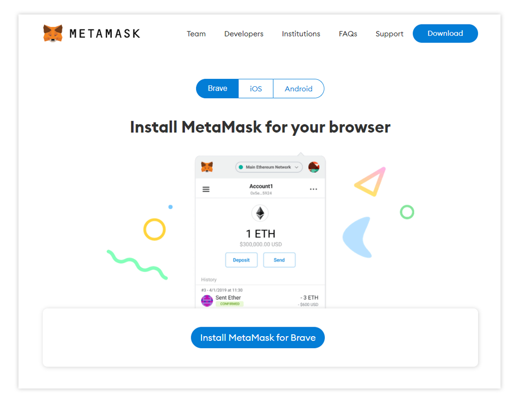Select the Brave platform option

click(218, 89)
